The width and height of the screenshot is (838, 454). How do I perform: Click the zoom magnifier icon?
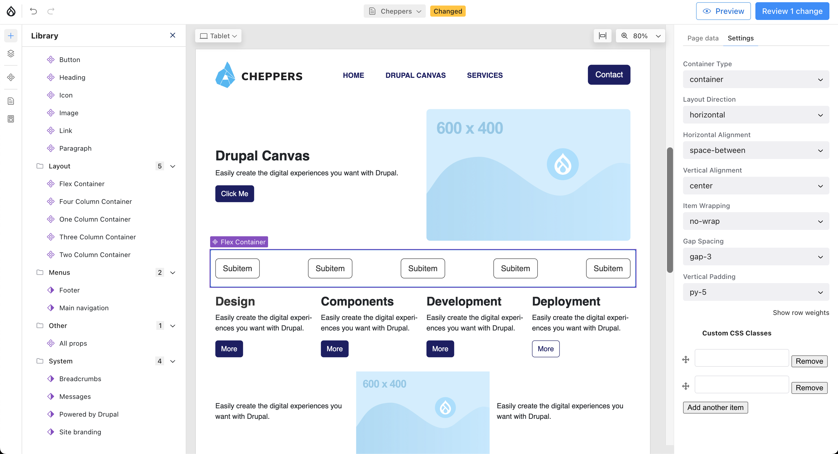(x=624, y=36)
